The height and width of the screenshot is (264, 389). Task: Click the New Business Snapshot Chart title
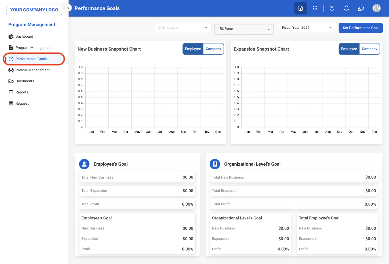tap(109, 49)
